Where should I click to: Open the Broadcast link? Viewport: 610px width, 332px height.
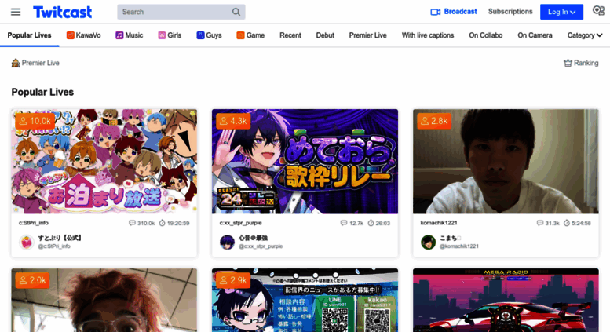[460, 12]
